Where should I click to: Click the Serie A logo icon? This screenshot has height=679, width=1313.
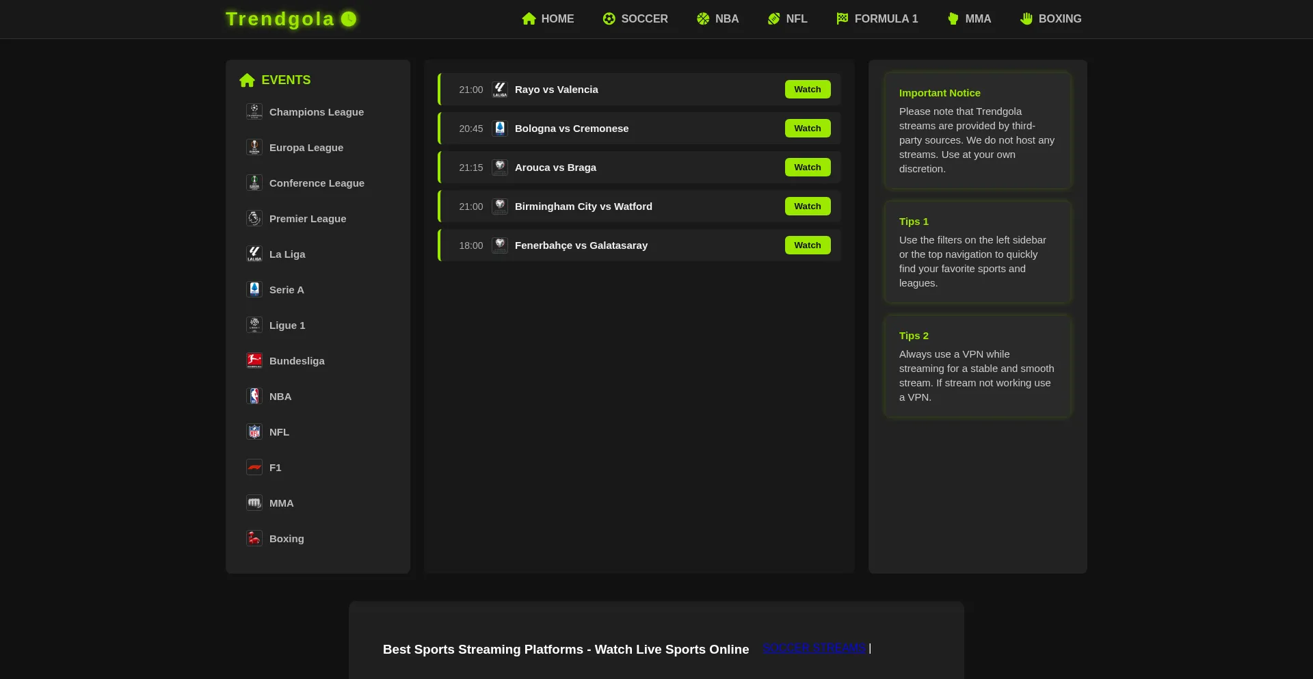pyautogui.click(x=254, y=289)
